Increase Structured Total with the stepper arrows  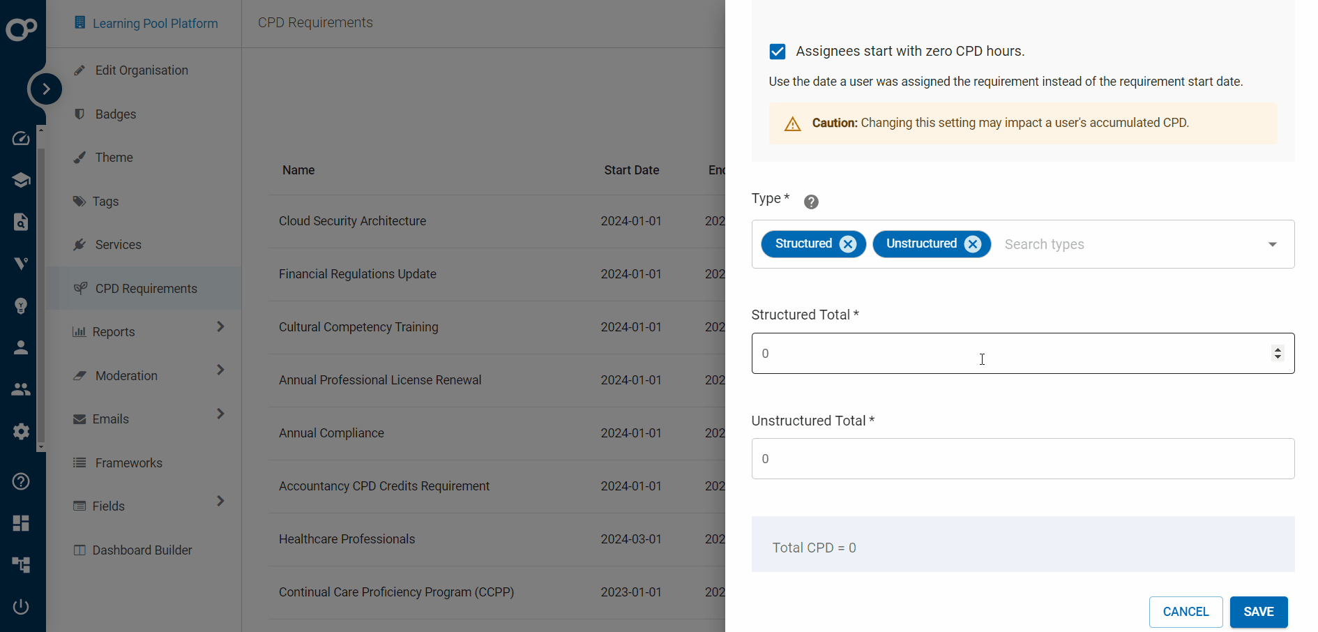click(1277, 349)
